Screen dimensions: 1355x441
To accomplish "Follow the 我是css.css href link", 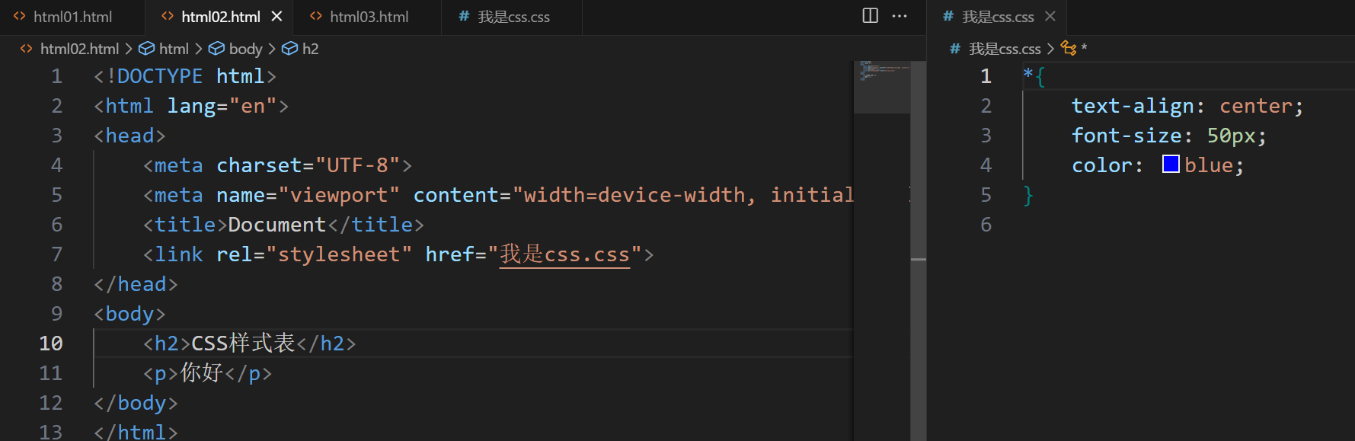I will (x=564, y=254).
